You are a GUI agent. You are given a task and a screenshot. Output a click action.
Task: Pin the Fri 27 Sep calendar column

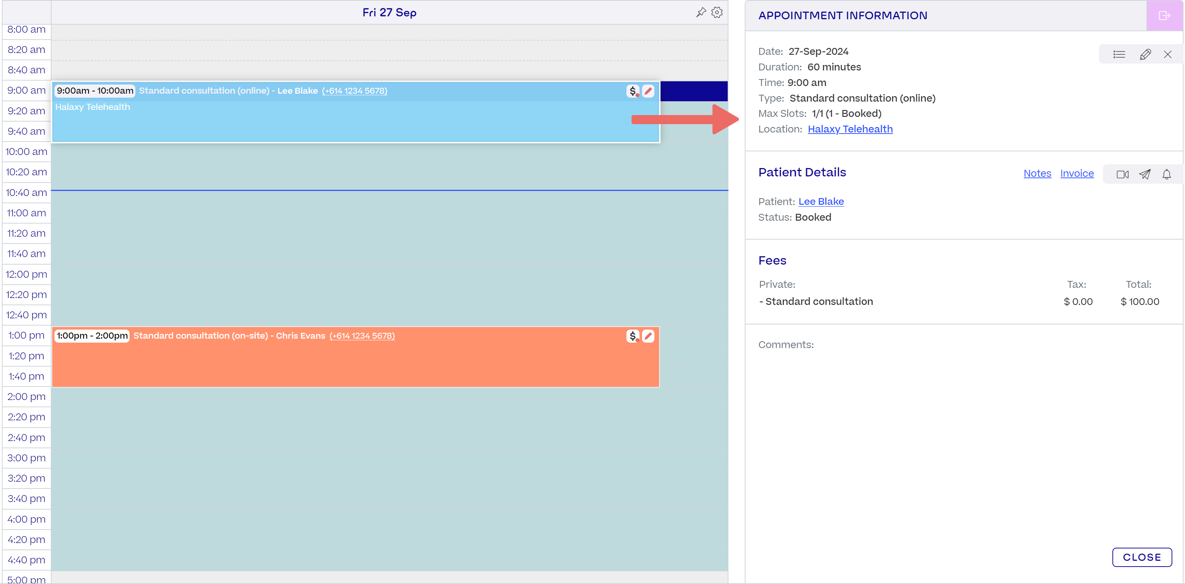(700, 12)
